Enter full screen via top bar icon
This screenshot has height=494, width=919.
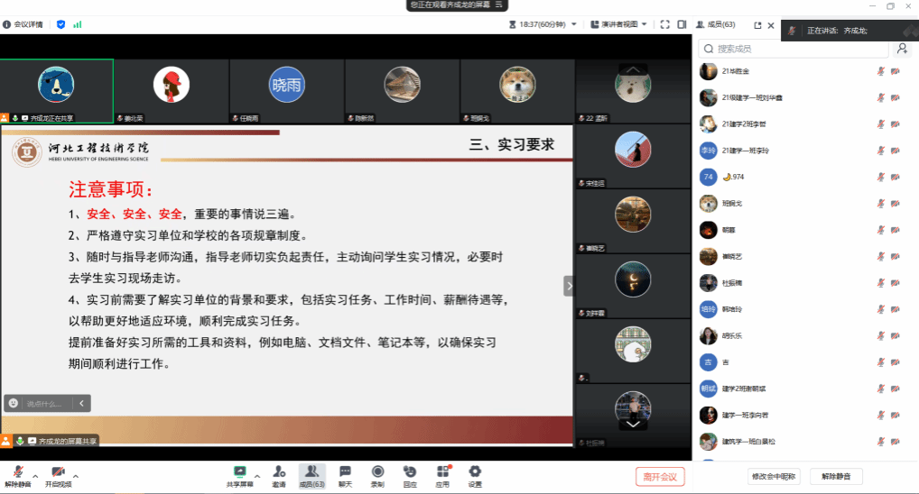point(665,24)
